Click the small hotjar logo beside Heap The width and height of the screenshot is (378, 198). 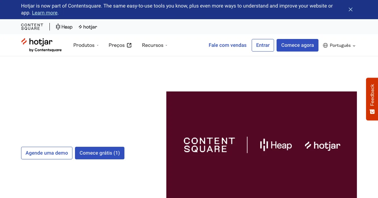pyautogui.click(x=88, y=27)
